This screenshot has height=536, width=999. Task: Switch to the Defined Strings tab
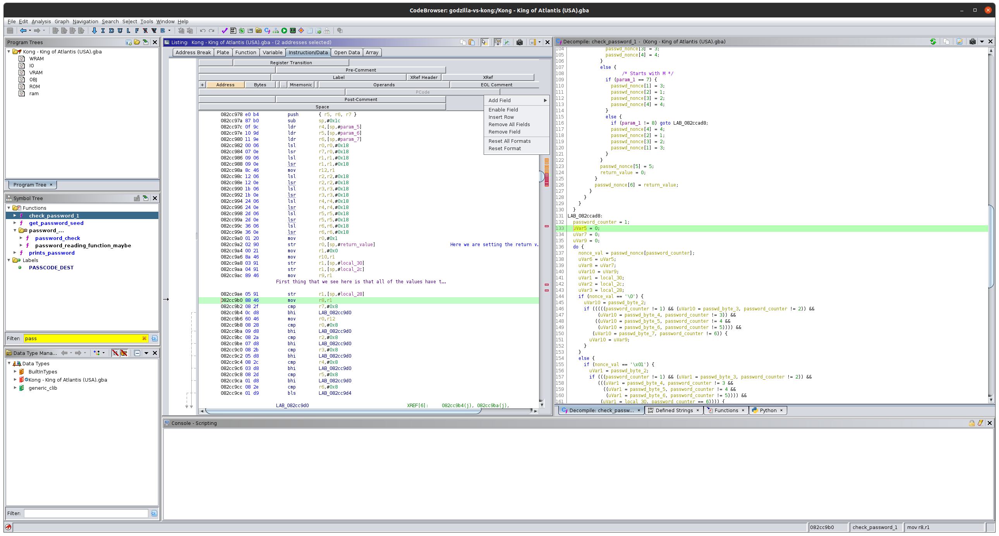point(674,411)
